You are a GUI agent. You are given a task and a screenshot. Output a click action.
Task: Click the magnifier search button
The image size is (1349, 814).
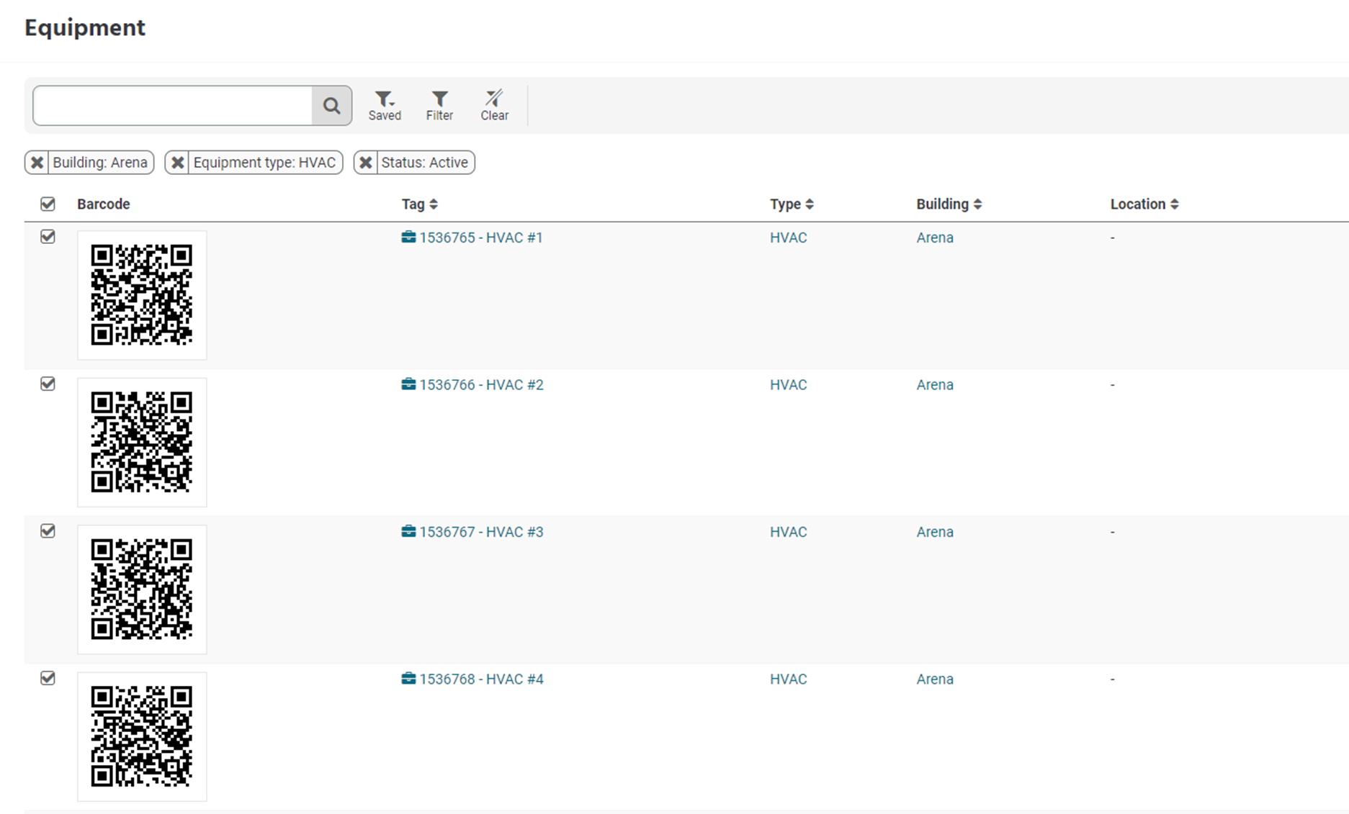331,106
